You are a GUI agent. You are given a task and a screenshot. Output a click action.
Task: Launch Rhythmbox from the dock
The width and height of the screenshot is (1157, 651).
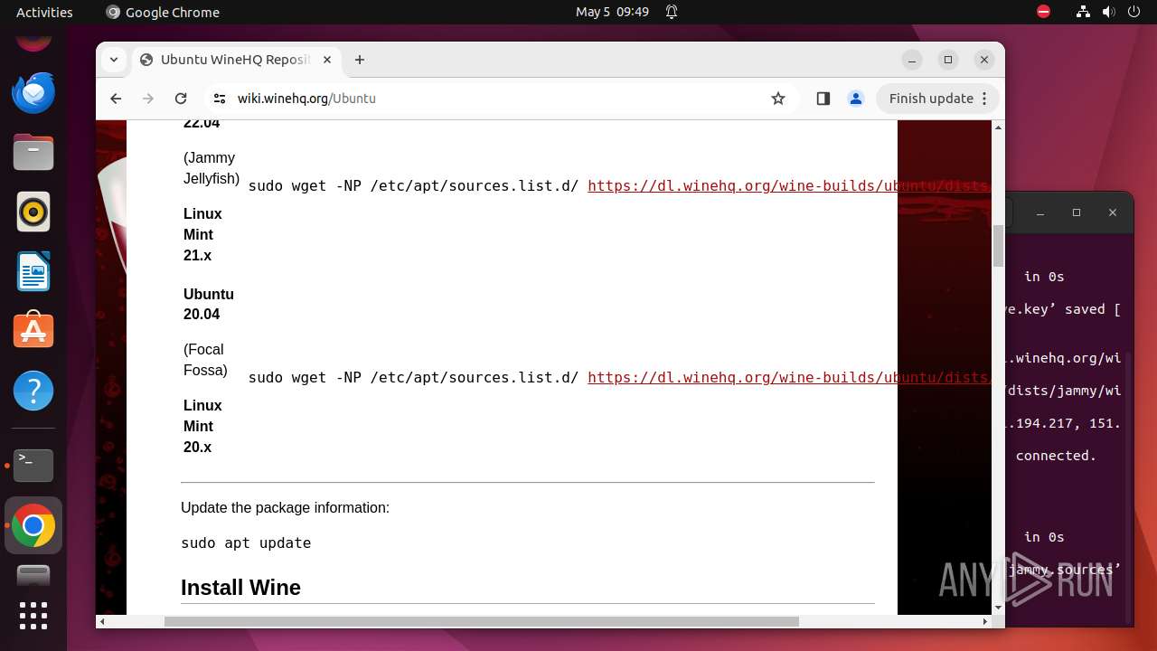(x=33, y=212)
